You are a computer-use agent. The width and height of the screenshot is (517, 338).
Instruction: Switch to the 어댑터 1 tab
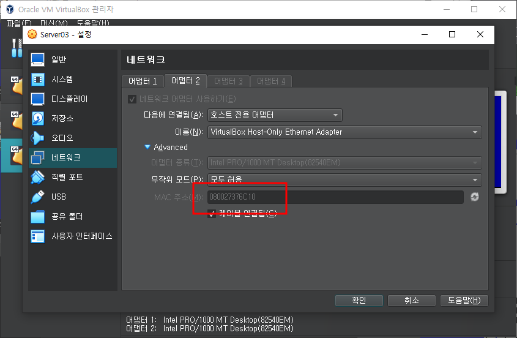click(x=143, y=81)
